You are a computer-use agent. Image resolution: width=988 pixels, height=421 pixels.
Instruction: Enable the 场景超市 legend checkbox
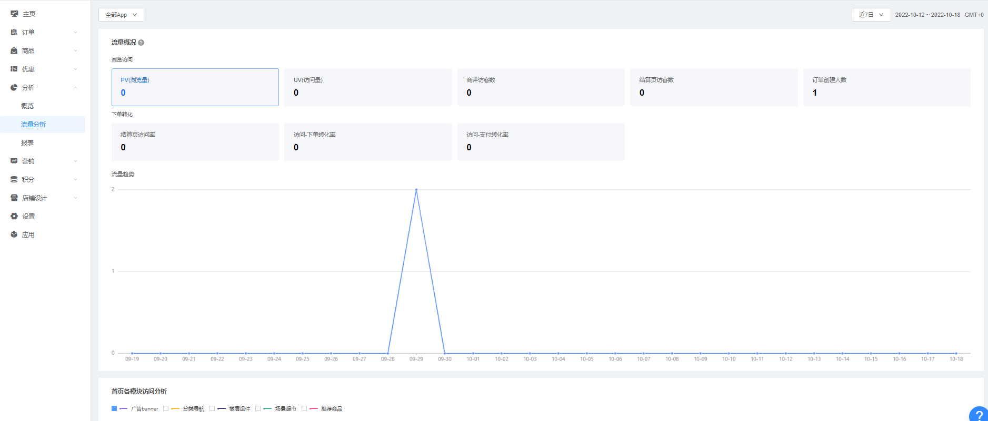tap(258, 408)
